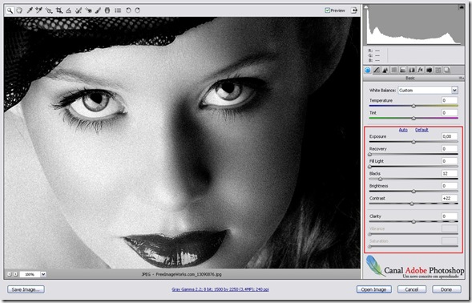This screenshot has width=472, height=303.
Task: Select the Hand tool
Action: 19,10
